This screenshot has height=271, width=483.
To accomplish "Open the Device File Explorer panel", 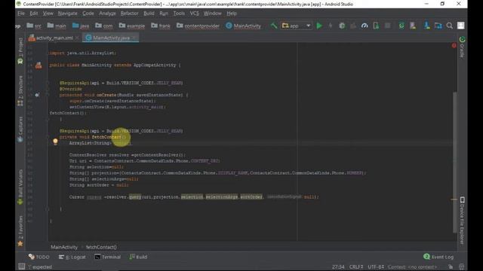I will pos(462,221).
